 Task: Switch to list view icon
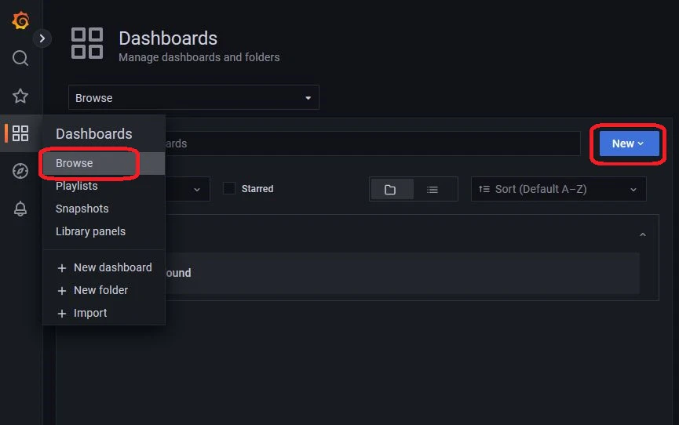pos(433,189)
